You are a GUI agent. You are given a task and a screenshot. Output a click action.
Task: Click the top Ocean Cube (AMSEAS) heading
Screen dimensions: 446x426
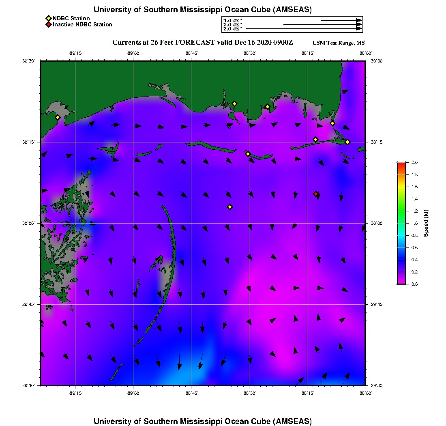(202, 10)
